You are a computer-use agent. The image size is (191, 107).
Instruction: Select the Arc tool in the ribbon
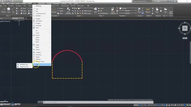pos(13,10)
